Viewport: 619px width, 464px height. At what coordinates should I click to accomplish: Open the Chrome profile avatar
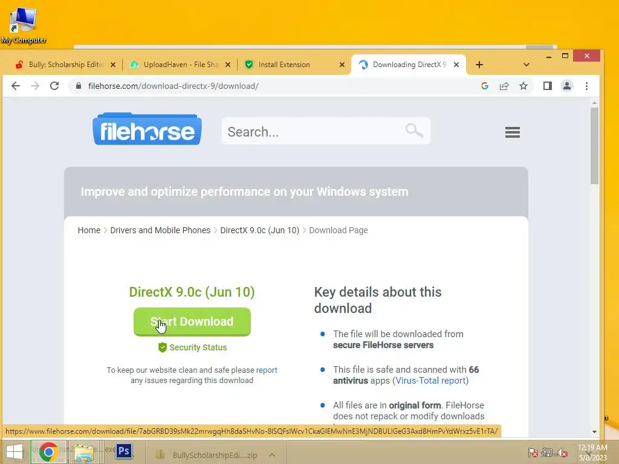click(567, 86)
